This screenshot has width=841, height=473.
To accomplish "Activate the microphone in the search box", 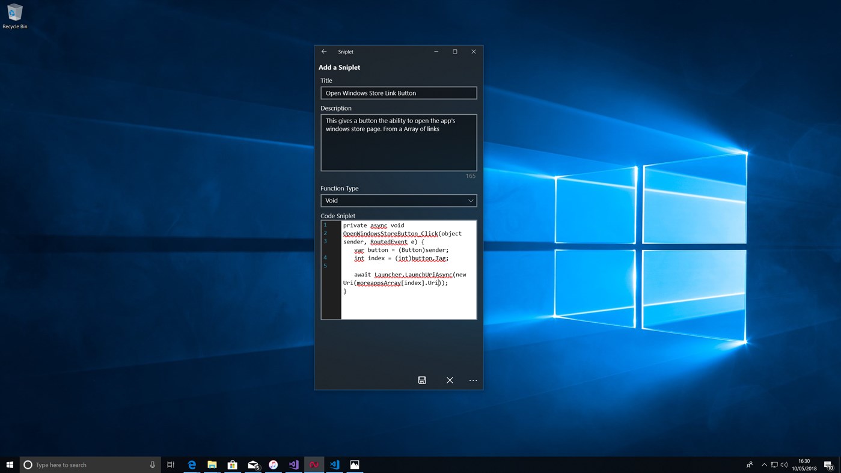I will (152, 465).
